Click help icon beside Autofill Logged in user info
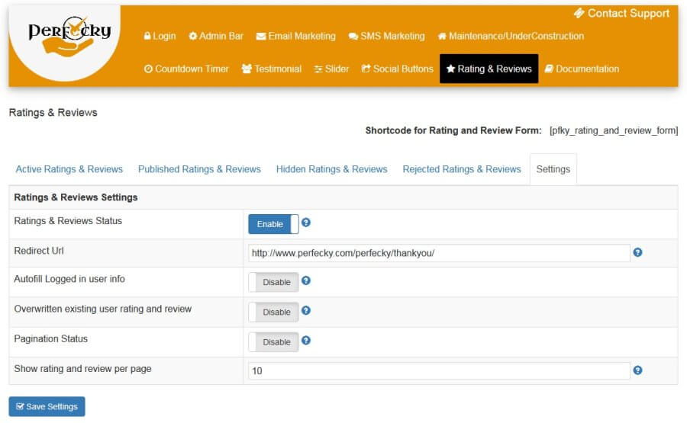Viewport: 687px width, 423px height. 306,281
